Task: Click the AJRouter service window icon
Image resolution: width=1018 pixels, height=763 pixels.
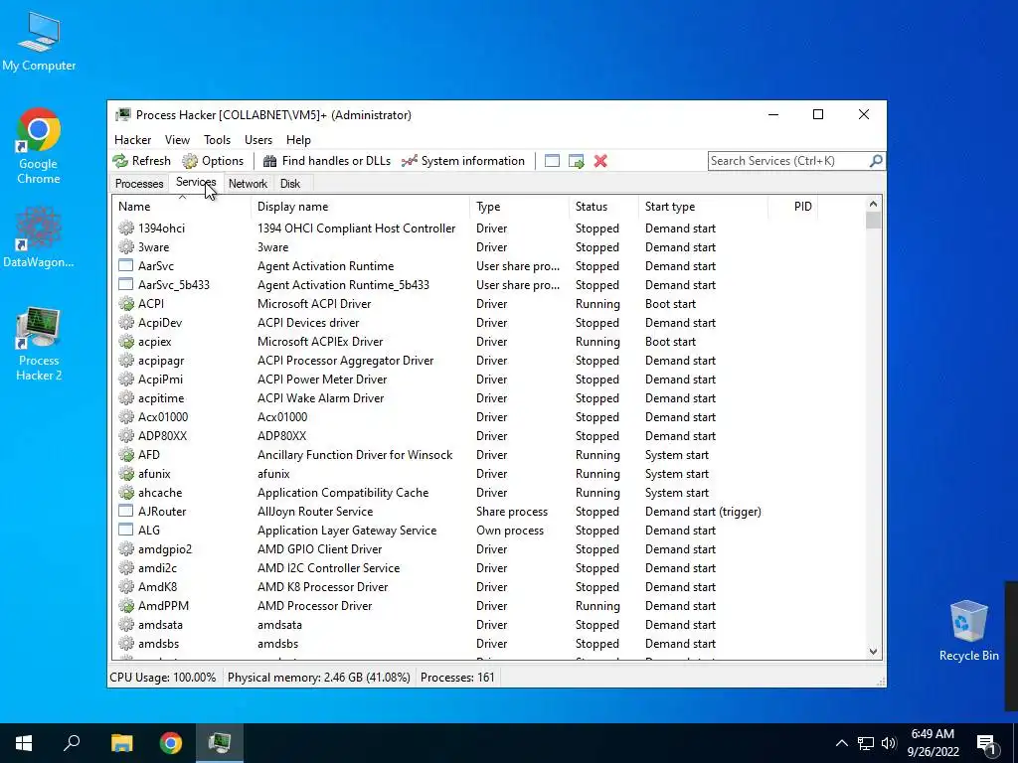Action: (126, 512)
